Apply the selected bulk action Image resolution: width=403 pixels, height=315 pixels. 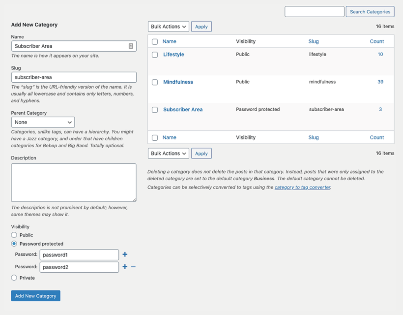pos(201,27)
